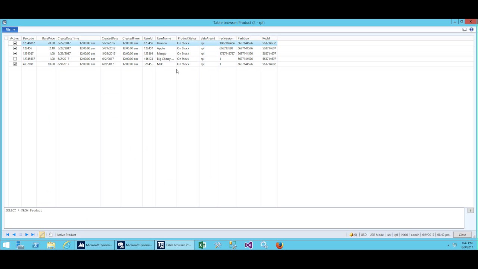
Task: Uncheck Active for the Apple row
Action: 15,49
